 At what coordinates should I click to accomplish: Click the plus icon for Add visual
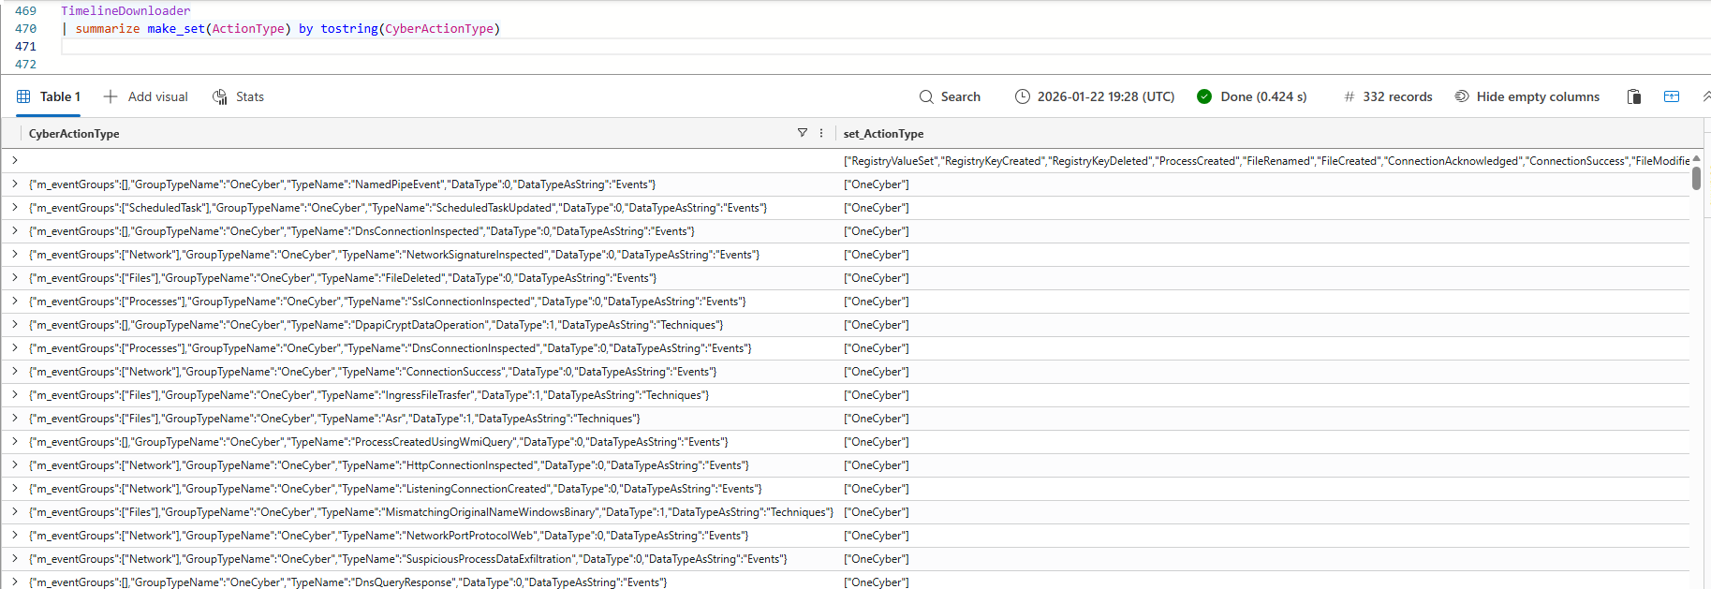[x=111, y=96]
